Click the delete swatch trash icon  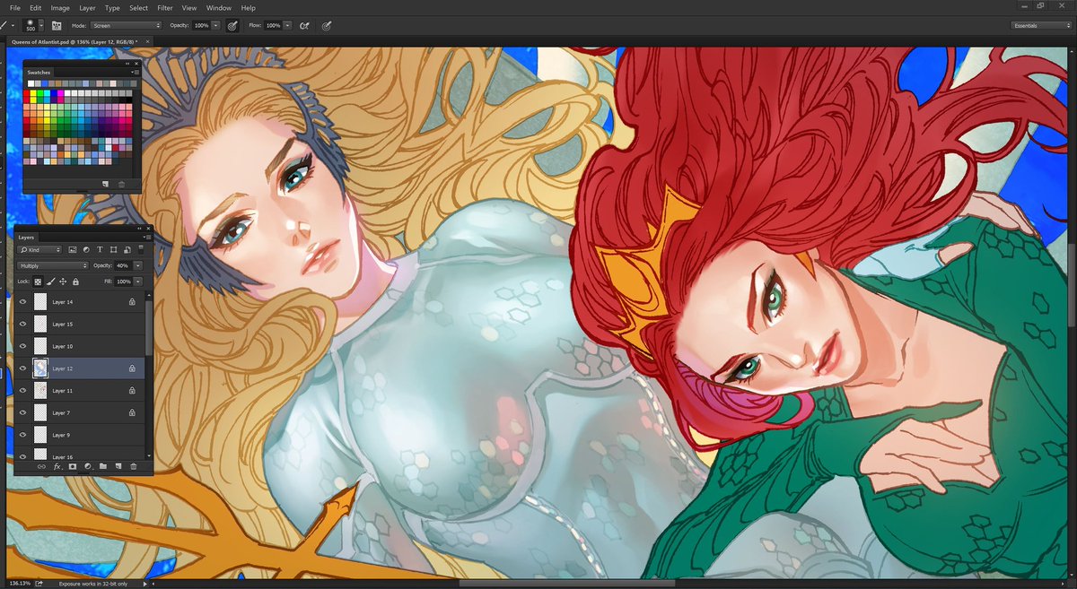tap(121, 184)
